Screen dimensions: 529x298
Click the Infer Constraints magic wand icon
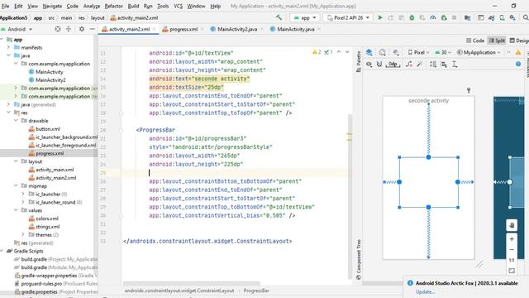click(x=420, y=64)
